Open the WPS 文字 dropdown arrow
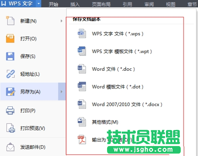Image resolution: width=198 pixels, height=156 pixels. coord(38,4)
